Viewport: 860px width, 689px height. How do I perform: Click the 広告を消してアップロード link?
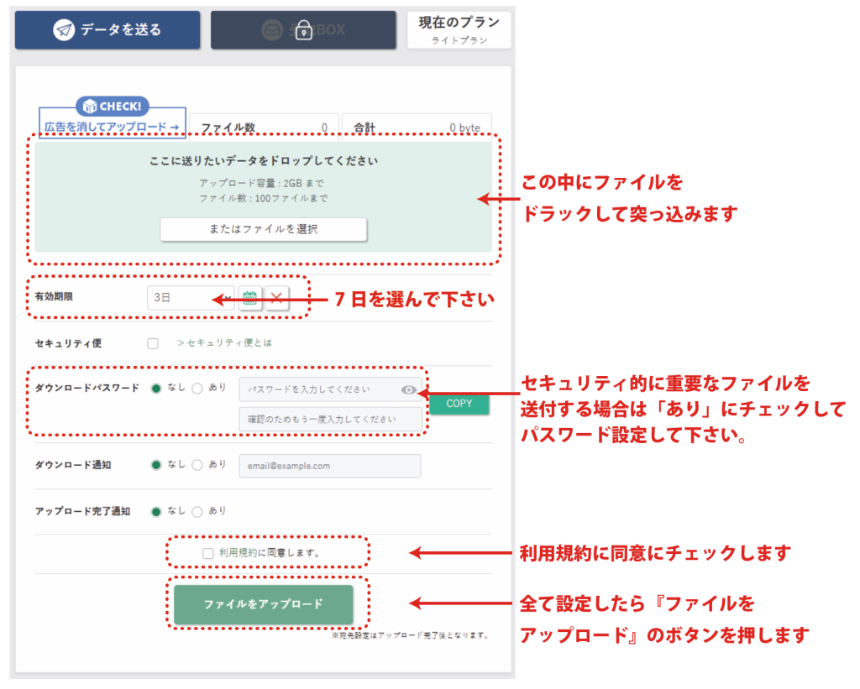pyautogui.click(x=112, y=128)
